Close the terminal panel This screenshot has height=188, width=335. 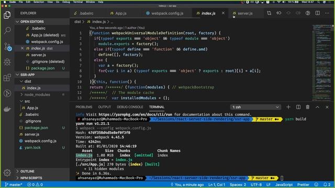tap(327, 107)
